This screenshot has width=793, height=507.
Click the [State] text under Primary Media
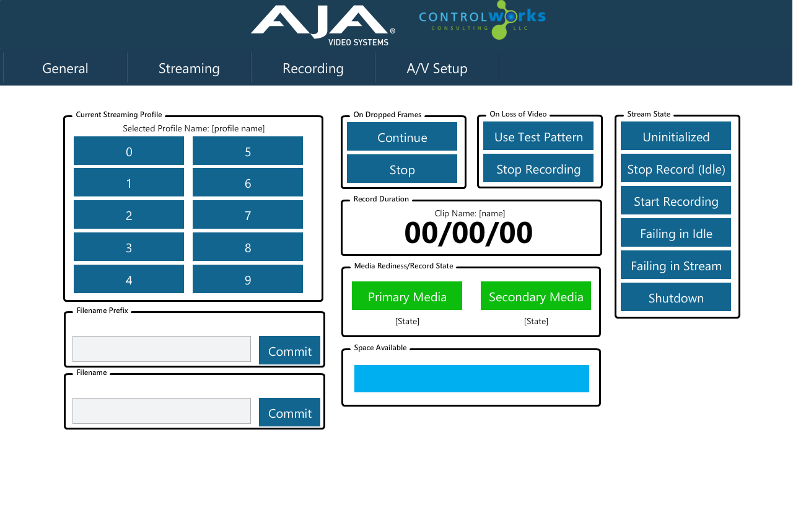(407, 321)
